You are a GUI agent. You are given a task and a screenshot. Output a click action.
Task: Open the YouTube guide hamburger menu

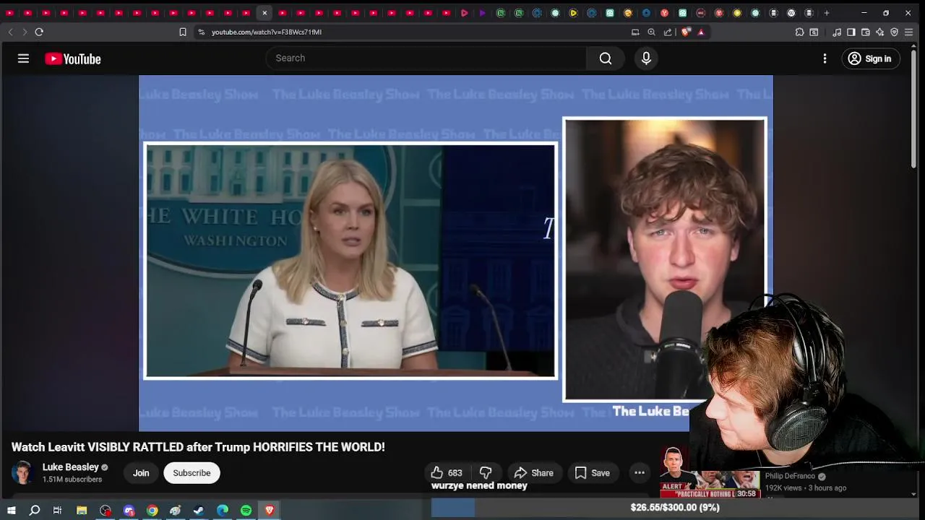coord(23,58)
